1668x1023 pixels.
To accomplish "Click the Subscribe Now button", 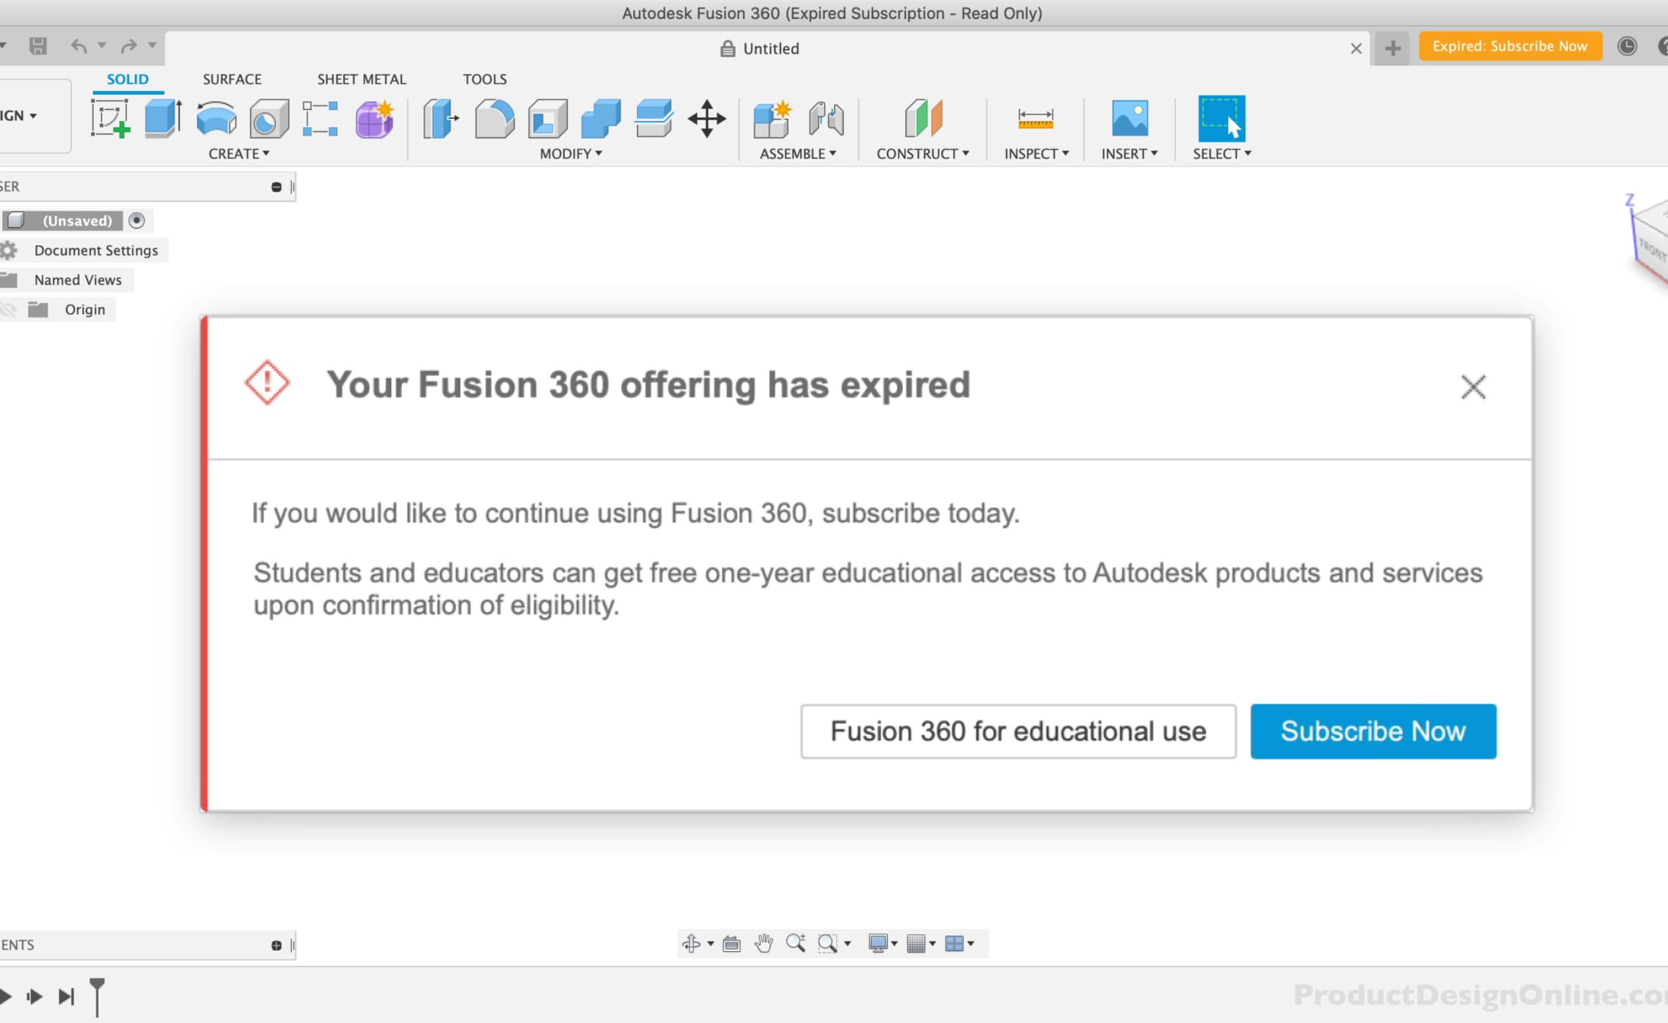I will tap(1373, 731).
